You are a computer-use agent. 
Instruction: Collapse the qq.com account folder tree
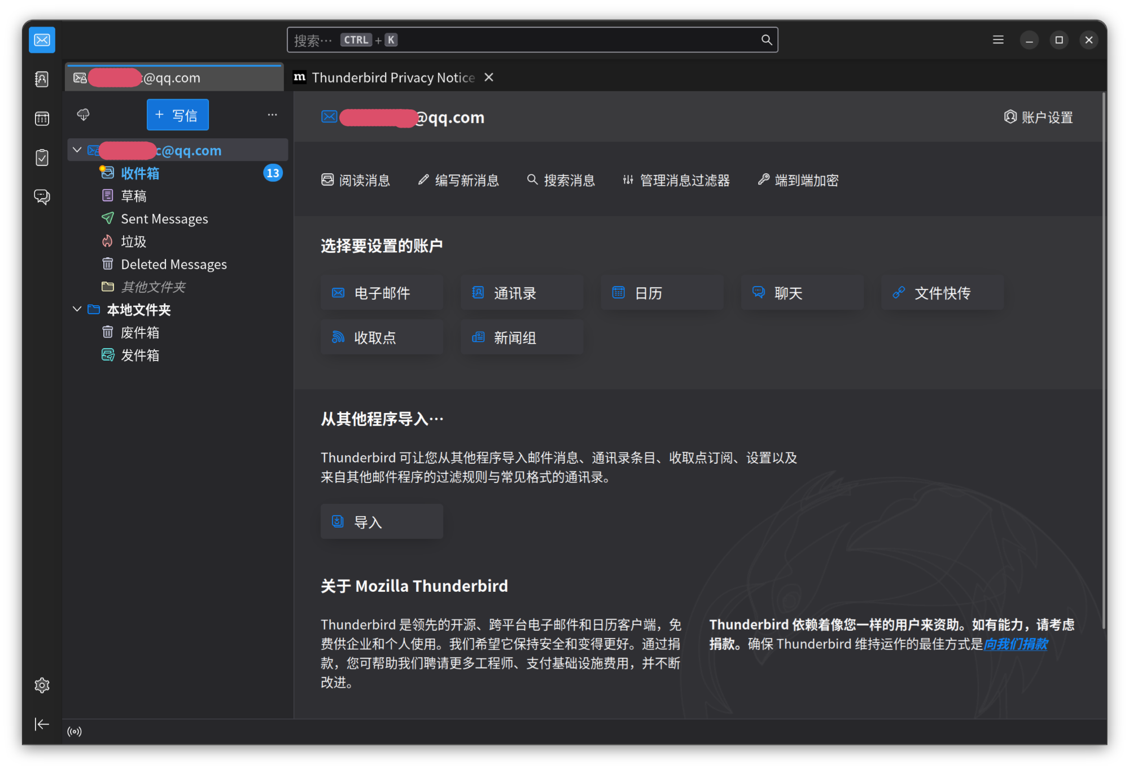coord(77,150)
